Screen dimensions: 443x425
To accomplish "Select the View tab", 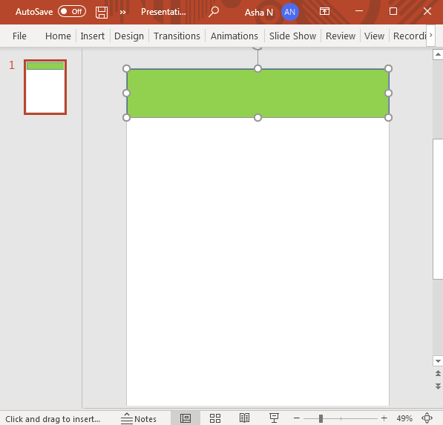I will tap(374, 36).
